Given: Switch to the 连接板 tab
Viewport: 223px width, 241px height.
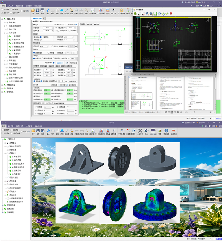Looking at the screenshot, I should pos(57,66).
